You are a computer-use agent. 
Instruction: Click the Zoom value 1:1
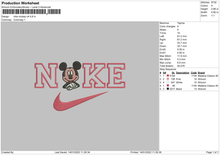coord(213,15)
